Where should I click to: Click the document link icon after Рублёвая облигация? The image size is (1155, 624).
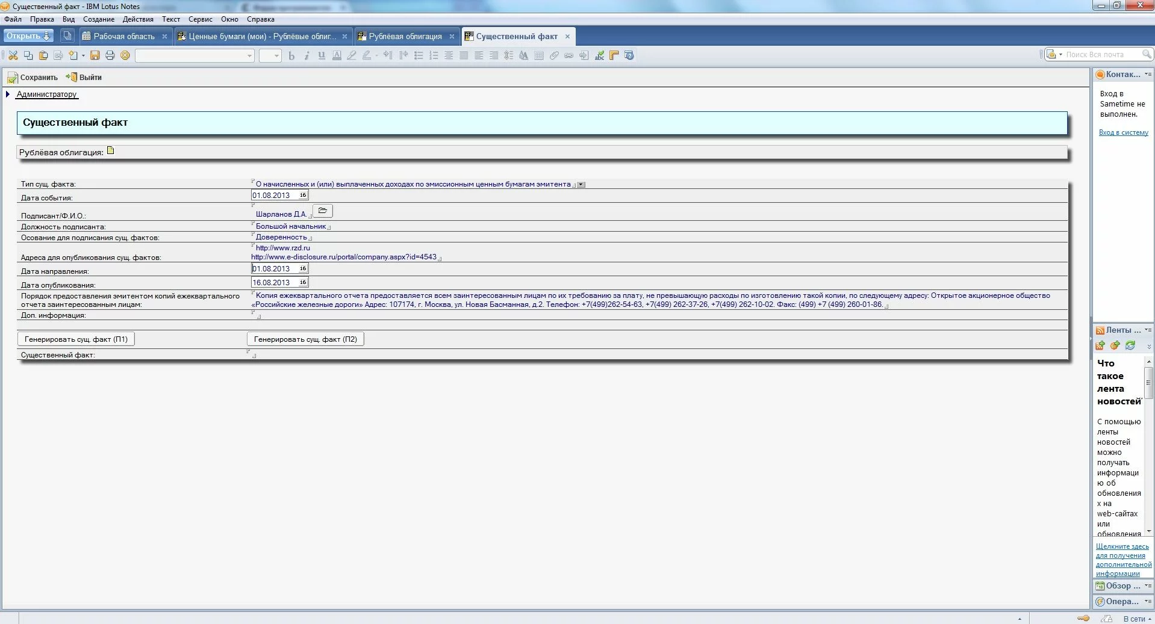coord(110,150)
